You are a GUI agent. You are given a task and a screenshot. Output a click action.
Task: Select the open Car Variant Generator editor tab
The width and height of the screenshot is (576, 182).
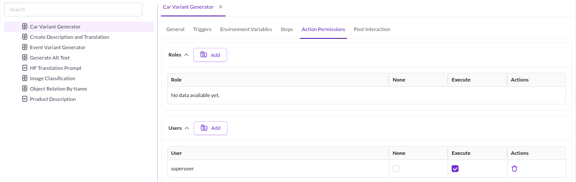pyautogui.click(x=188, y=7)
